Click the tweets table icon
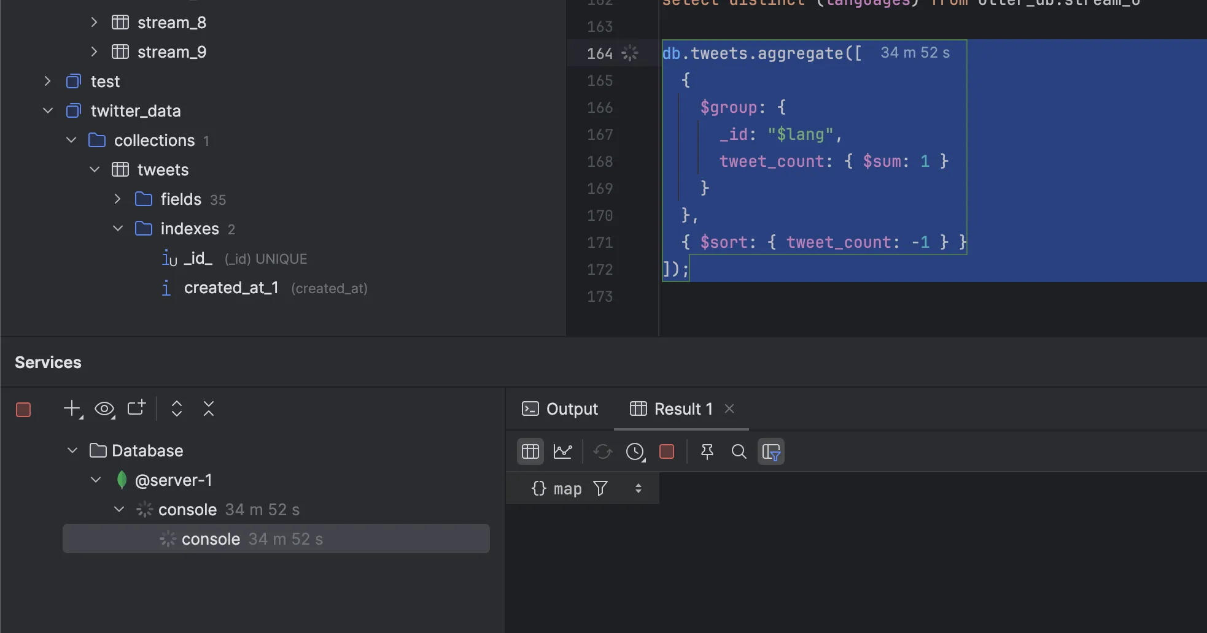The width and height of the screenshot is (1207, 633). tap(120, 170)
